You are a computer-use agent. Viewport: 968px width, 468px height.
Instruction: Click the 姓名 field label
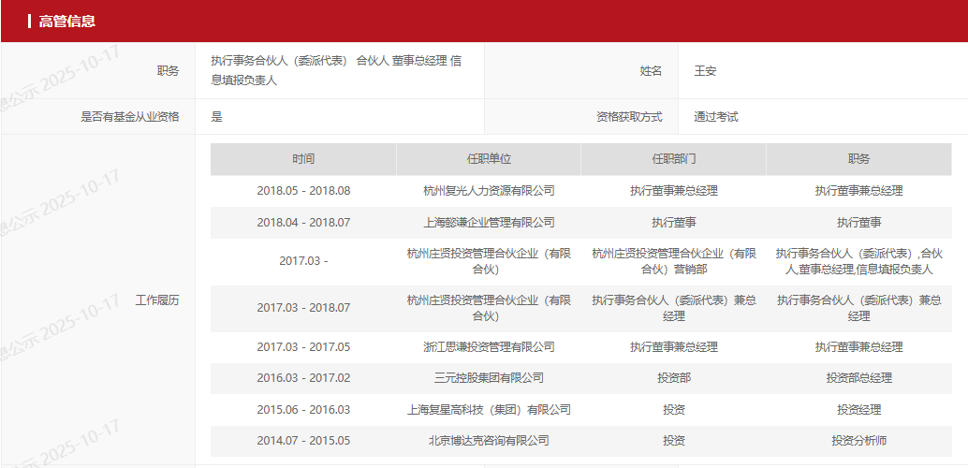651,71
